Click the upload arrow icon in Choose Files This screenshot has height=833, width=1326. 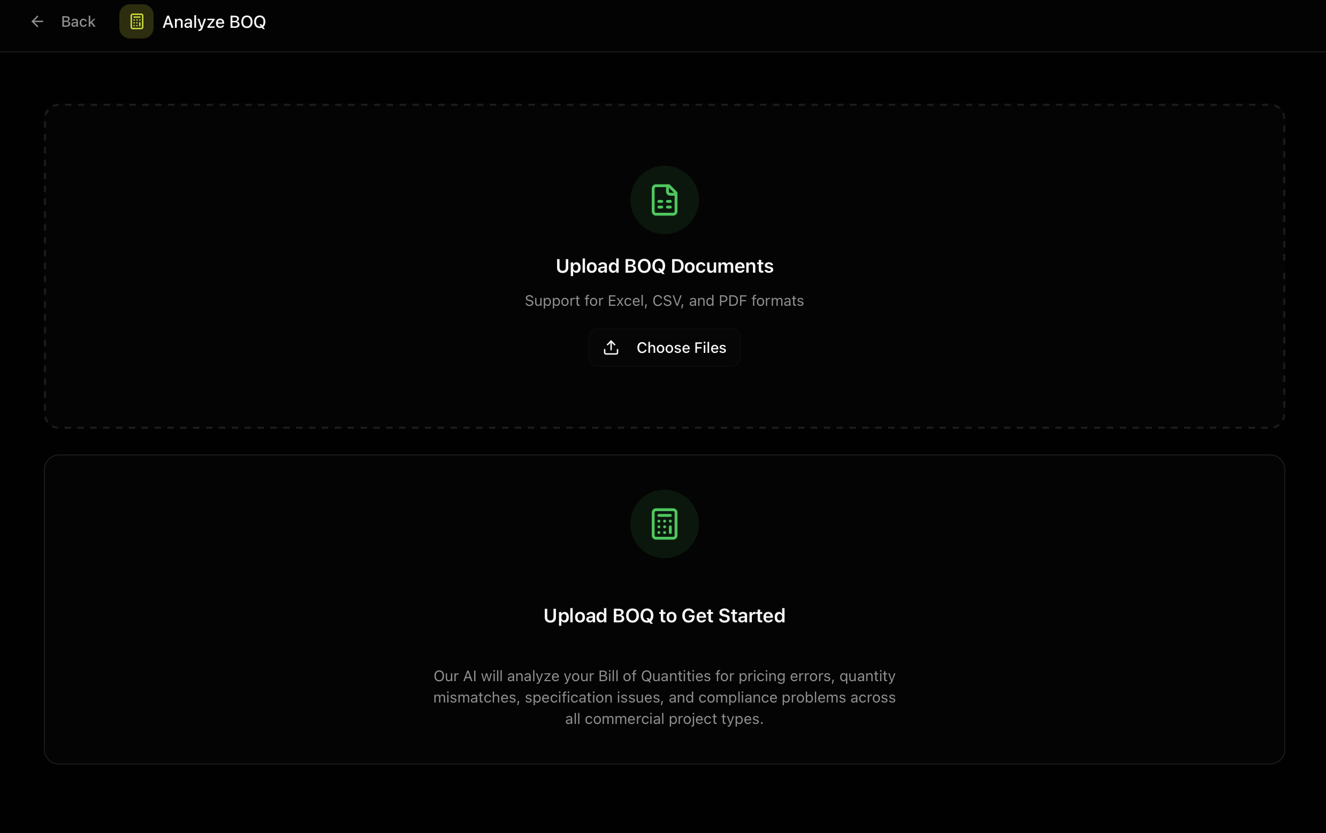point(611,348)
